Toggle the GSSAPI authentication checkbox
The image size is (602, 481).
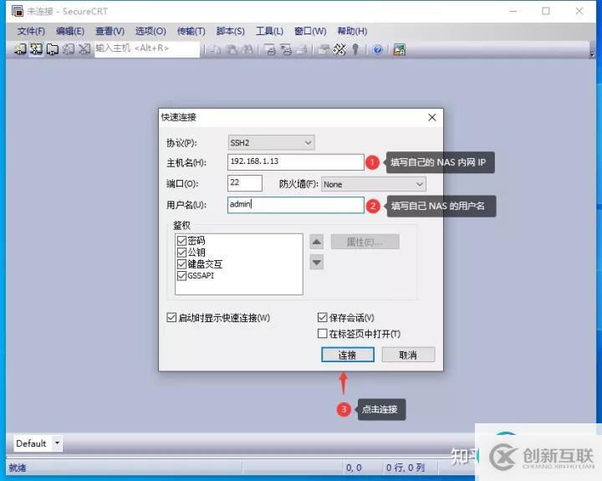181,275
